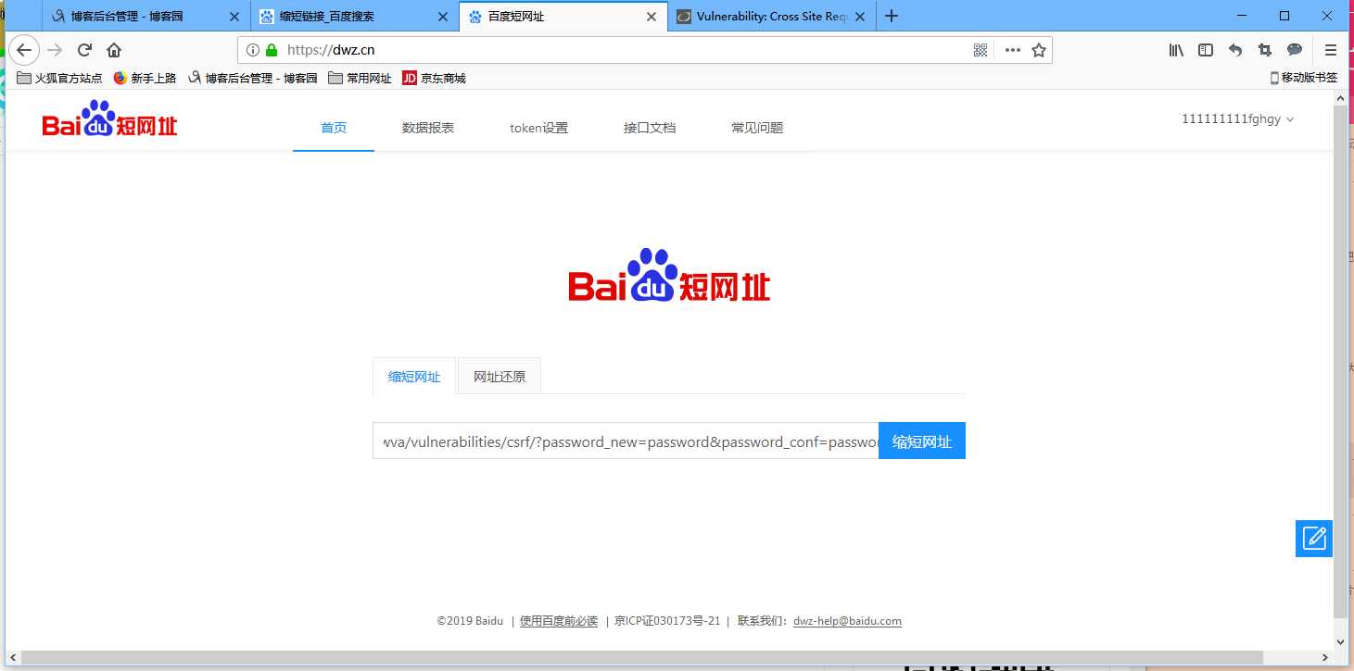
Task: Close the 博客后台管理 tab
Action: (x=234, y=17)
